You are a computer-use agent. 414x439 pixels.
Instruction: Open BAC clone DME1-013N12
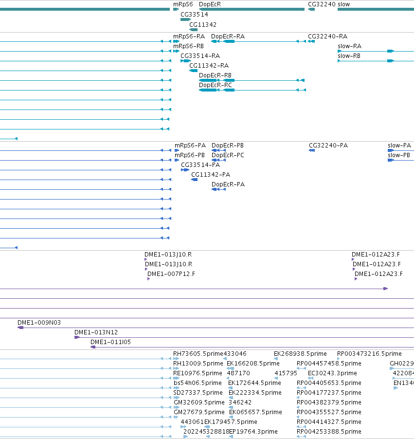(96, 332)
